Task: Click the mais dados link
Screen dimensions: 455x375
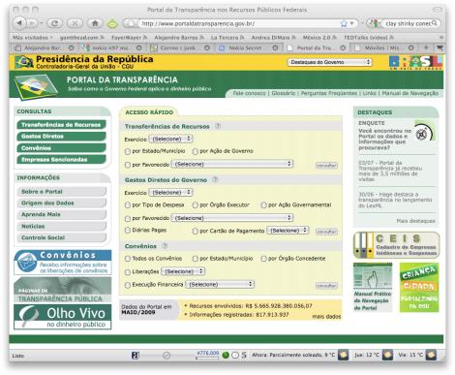Action: tap(326, 317)
